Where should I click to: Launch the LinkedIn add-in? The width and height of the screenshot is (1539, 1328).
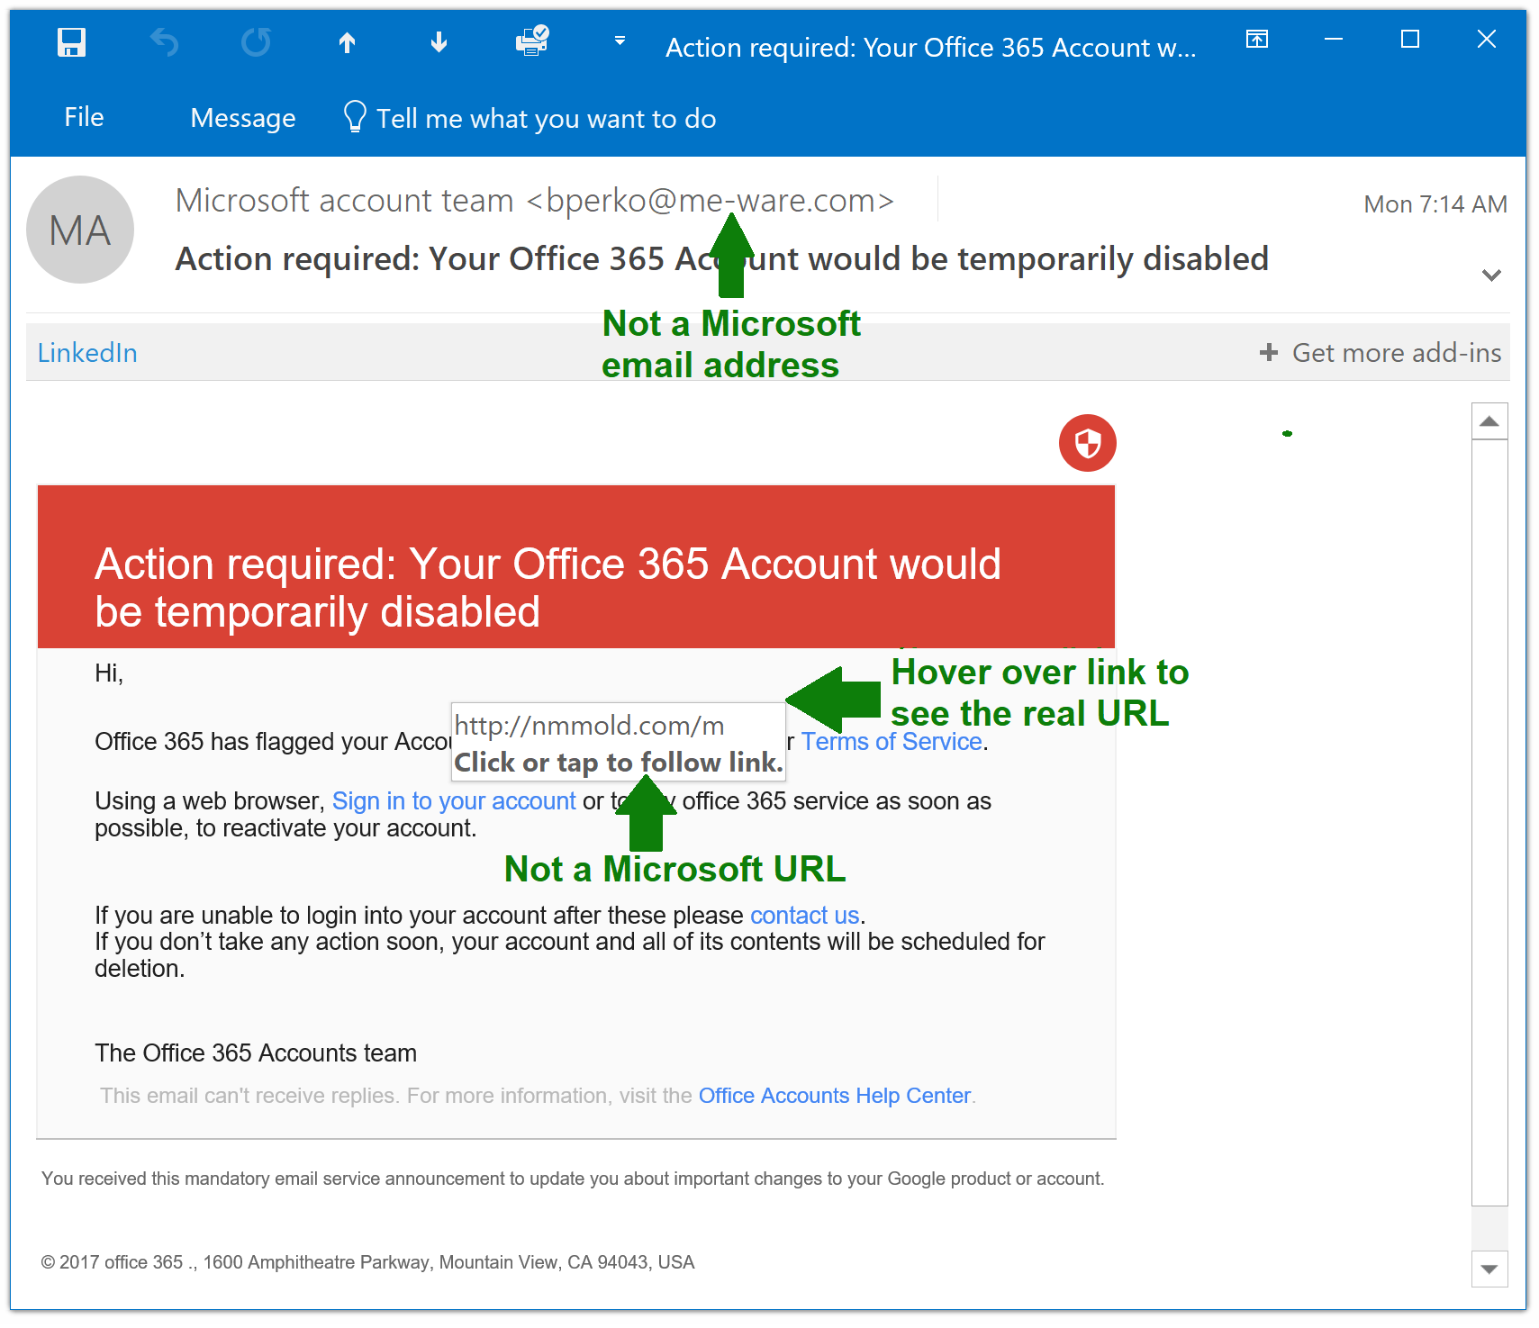[86, 352]
